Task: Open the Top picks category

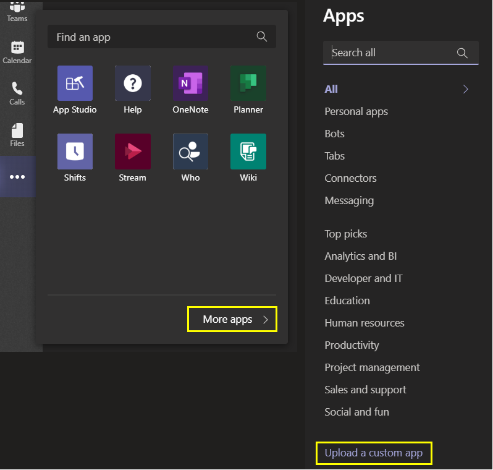Action: point(346,234)
